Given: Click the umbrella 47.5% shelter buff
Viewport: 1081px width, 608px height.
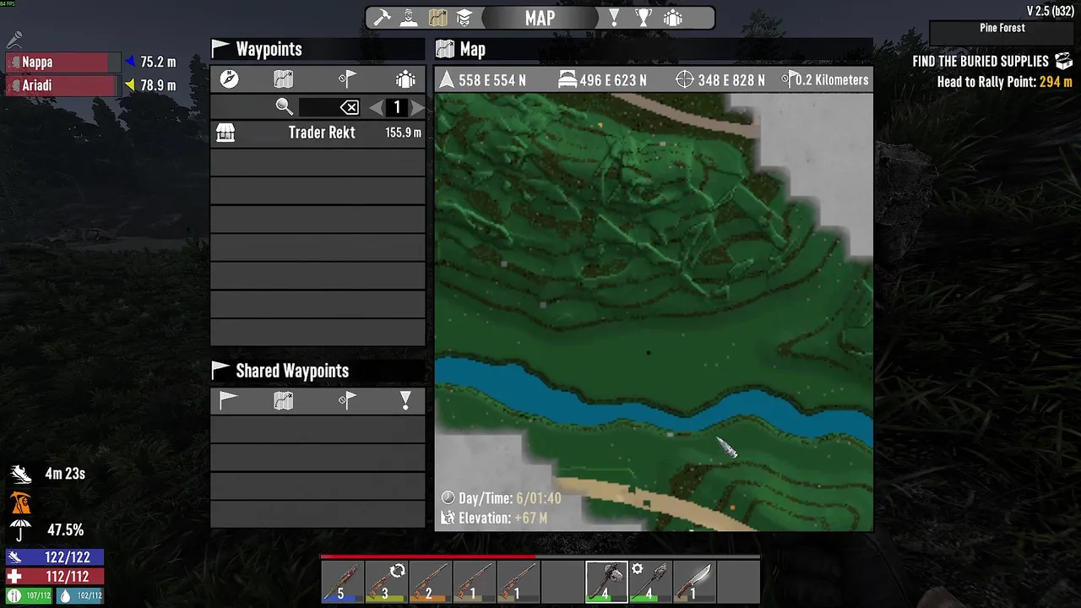Looking at the screenshot, I should [20, 530].
